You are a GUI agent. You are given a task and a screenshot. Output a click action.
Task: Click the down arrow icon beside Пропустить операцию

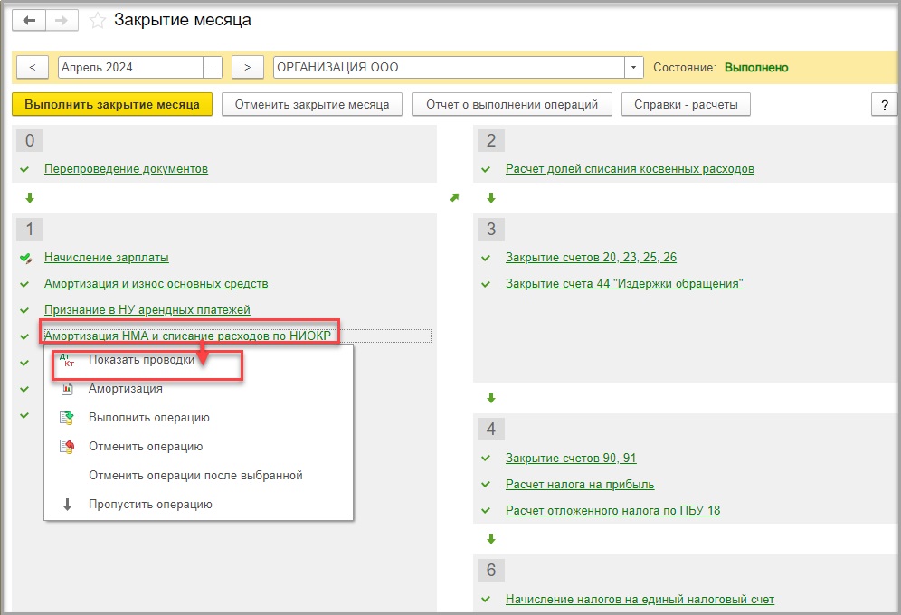click(x=67, y=504)
